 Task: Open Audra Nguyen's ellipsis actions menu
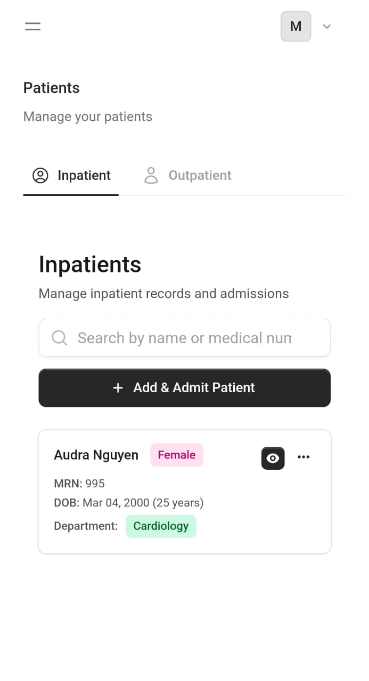pos(304,457)
